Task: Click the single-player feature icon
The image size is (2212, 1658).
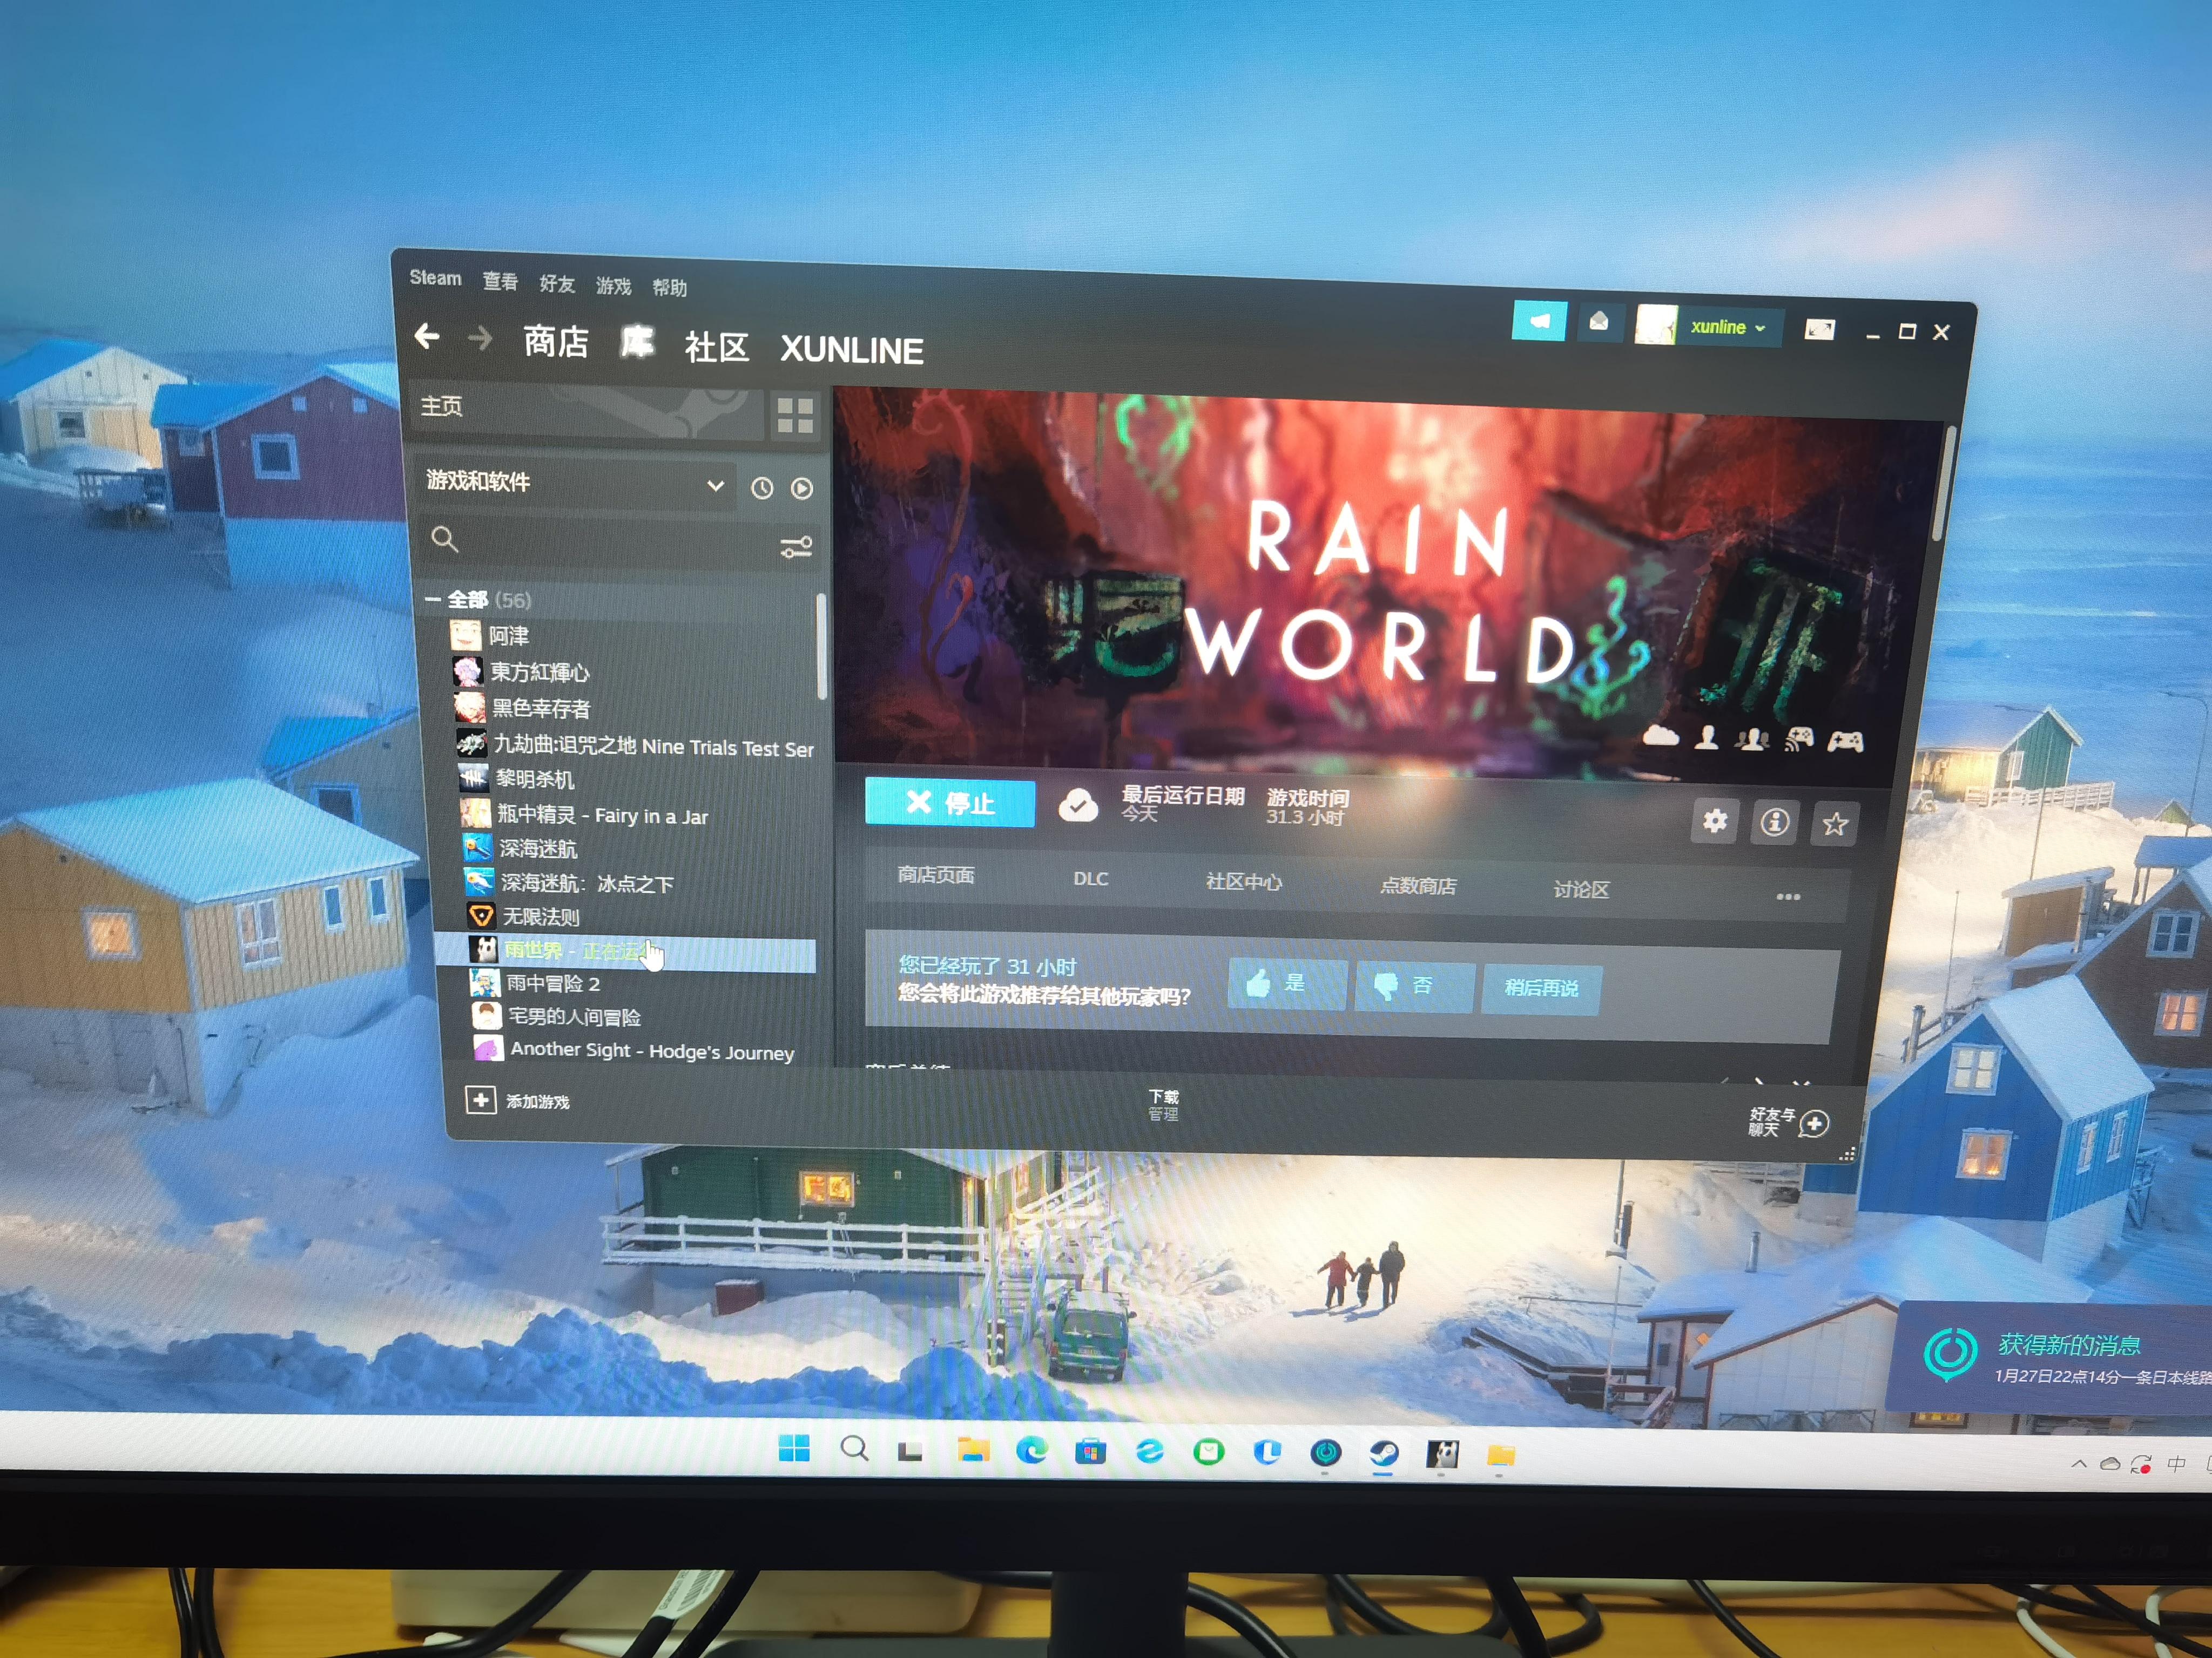Action: click(1707, 738)
